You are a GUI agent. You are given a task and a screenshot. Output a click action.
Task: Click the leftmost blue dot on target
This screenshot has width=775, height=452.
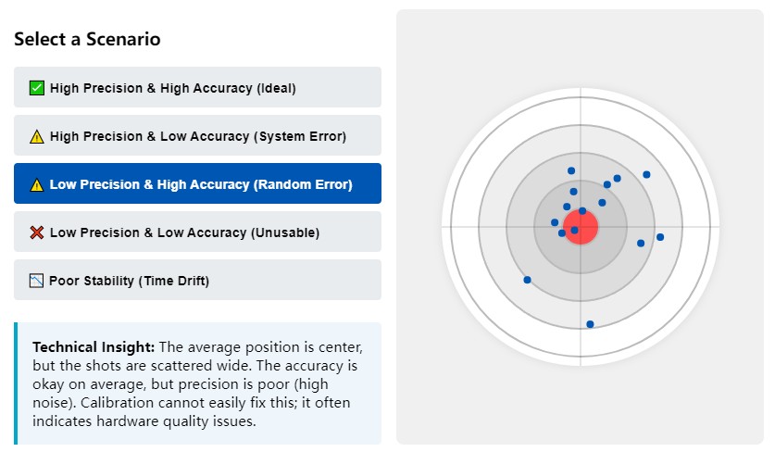(x=527, y=280)
